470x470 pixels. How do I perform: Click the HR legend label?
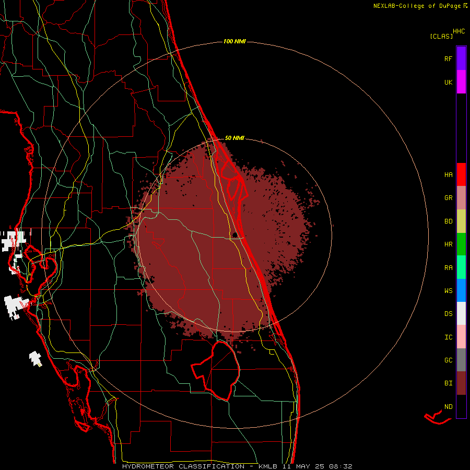[448, 244]
